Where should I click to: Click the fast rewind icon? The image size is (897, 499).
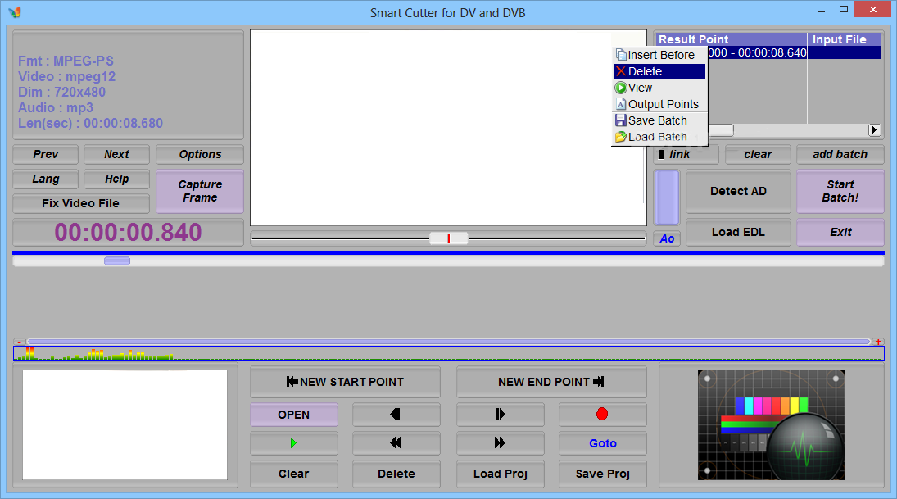(396, 443)
